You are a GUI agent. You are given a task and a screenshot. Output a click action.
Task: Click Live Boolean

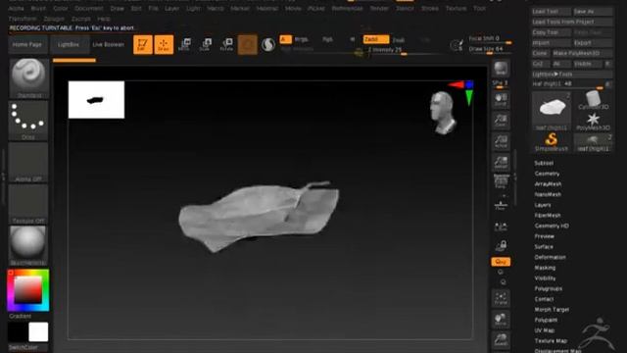tap(109, 45)
